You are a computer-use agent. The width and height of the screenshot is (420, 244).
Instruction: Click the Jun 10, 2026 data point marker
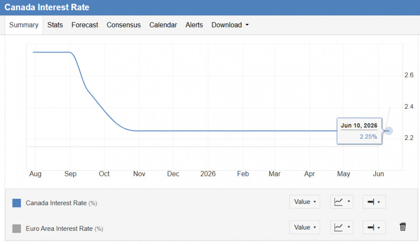pos(389,131)
